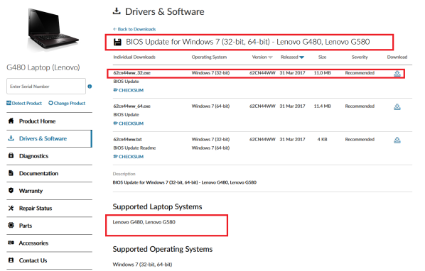The image size is (425, 271).
Task: Sort by Released column arrow
Action: [301, 57]
